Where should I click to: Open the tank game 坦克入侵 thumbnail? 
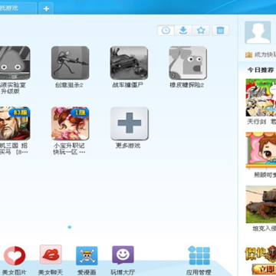261,204
